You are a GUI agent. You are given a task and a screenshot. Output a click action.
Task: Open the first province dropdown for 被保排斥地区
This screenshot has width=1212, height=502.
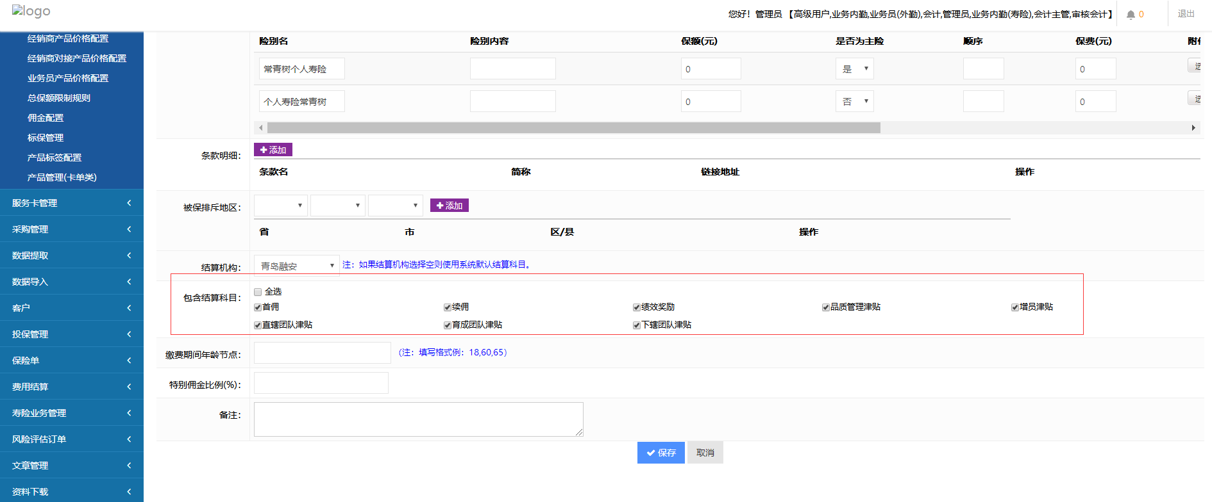point(280,206)
